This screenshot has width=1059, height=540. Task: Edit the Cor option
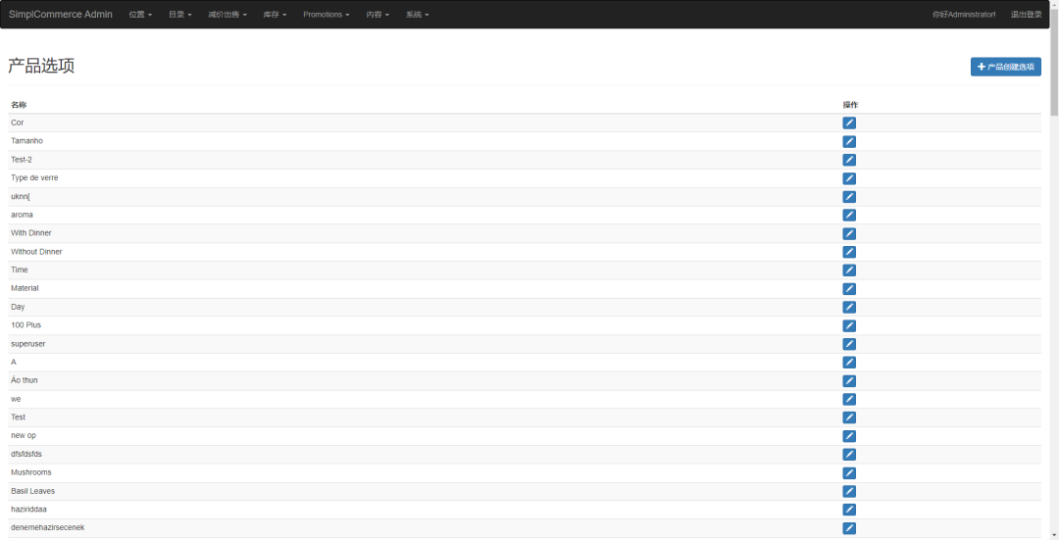849,123
